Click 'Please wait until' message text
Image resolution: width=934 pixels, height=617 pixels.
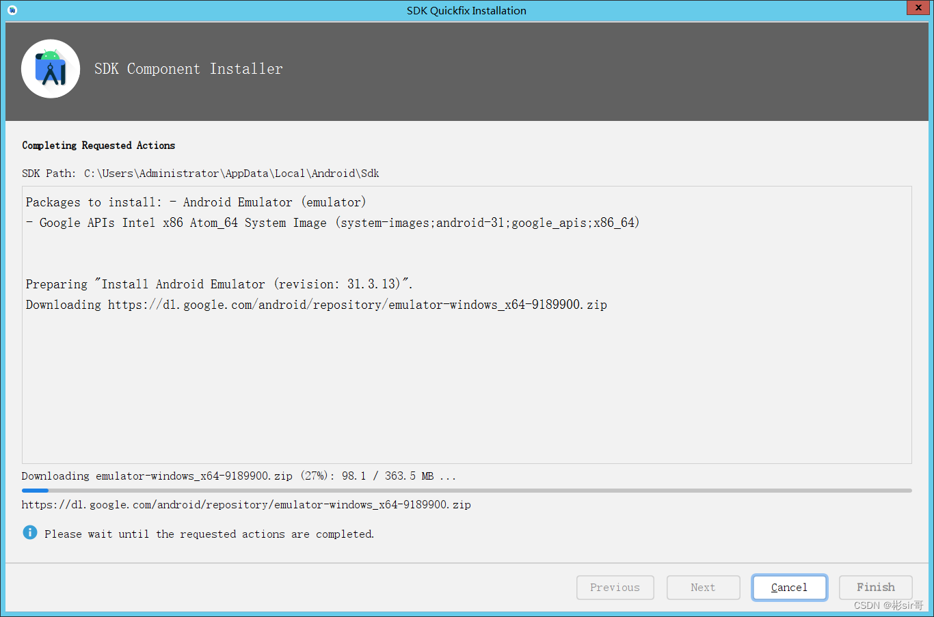pos(209,534)
